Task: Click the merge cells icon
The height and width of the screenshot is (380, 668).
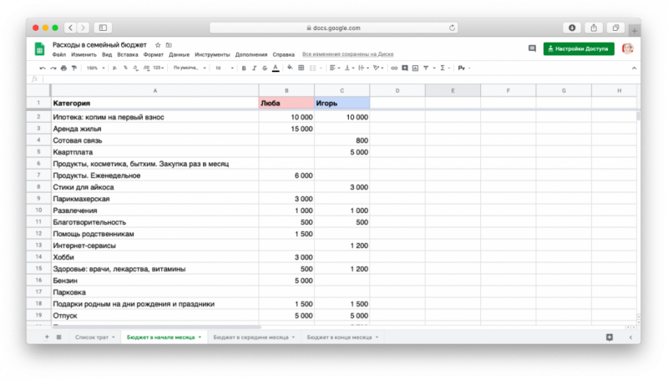Action: [x=312, y=68]
